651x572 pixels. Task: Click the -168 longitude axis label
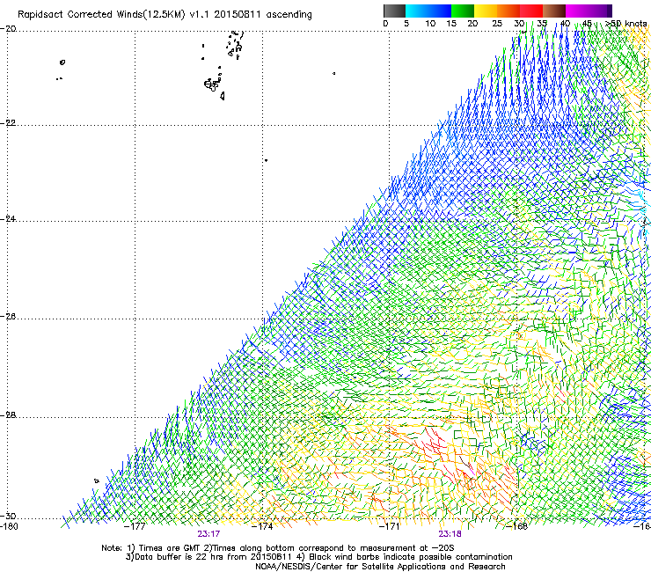(517, 527)
